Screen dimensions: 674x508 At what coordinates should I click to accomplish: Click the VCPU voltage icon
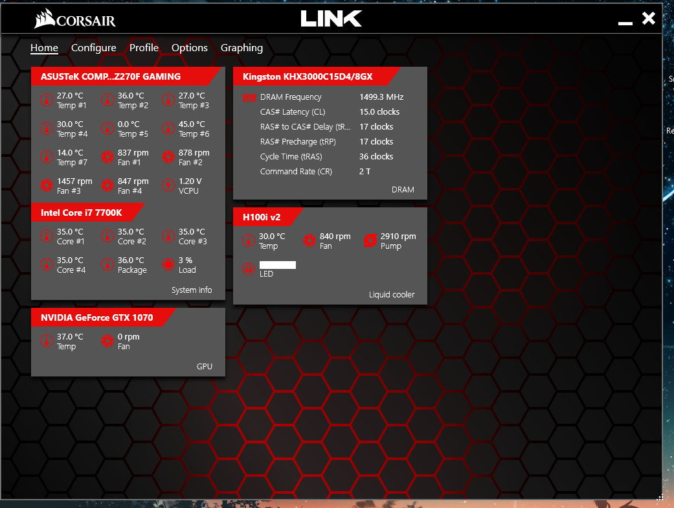168,185
